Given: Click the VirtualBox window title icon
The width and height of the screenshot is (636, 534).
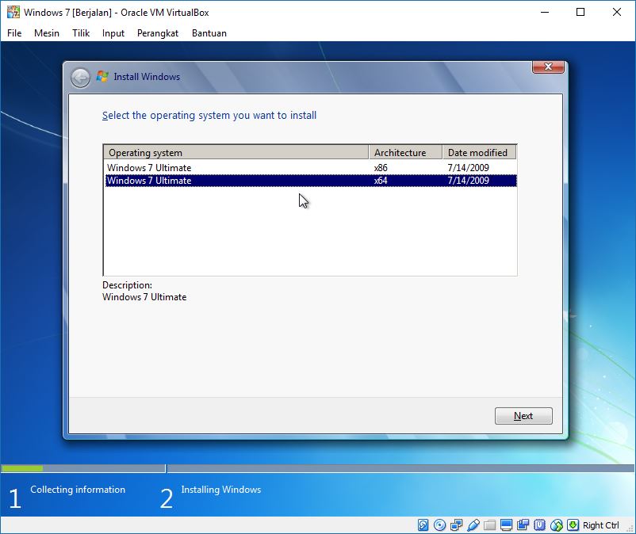Looking at the screenshot, I should [x=13, y=12].
